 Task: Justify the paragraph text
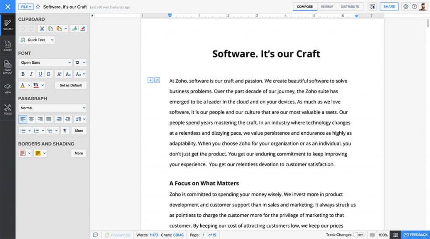49,120
